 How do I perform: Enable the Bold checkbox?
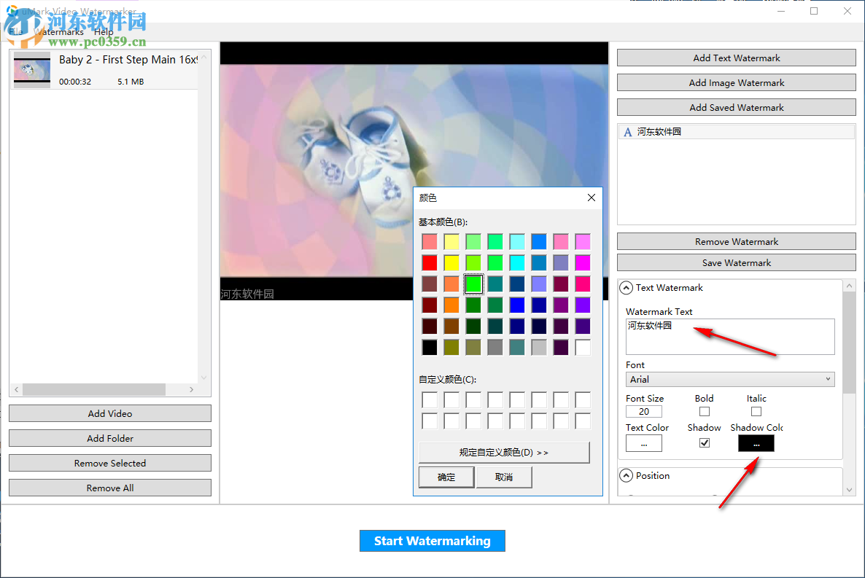tap(704, 412)
